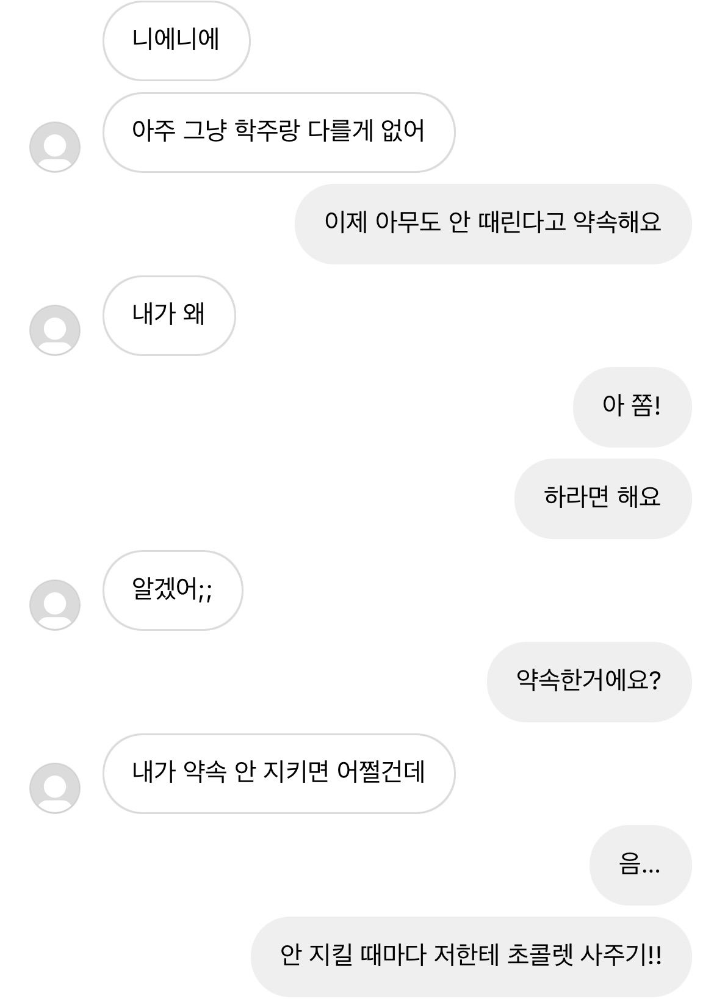The image size is (714, 999).
Task: Click the "아주 그냥 학주랑 다를게 없어" bubble
Action: (279, 133)
